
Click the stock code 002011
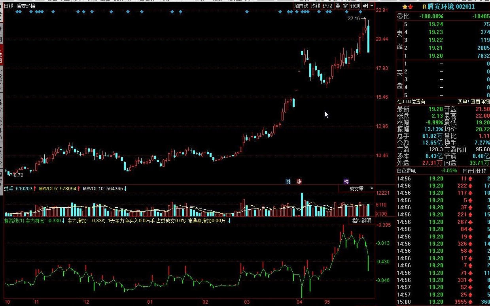465,7
